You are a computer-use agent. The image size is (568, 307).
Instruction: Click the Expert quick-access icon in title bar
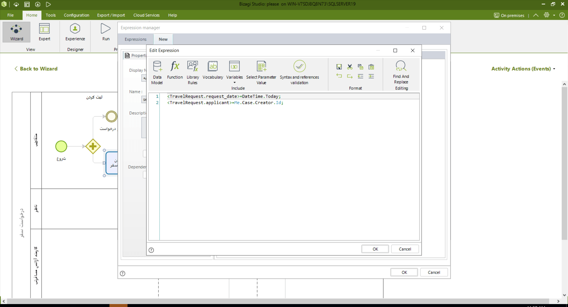[x=27, y=4]
